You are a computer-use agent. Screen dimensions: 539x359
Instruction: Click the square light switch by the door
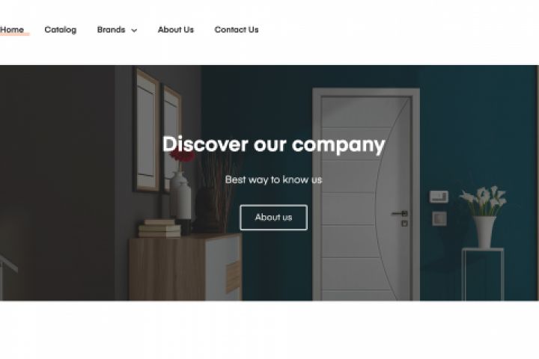(439, 218)
